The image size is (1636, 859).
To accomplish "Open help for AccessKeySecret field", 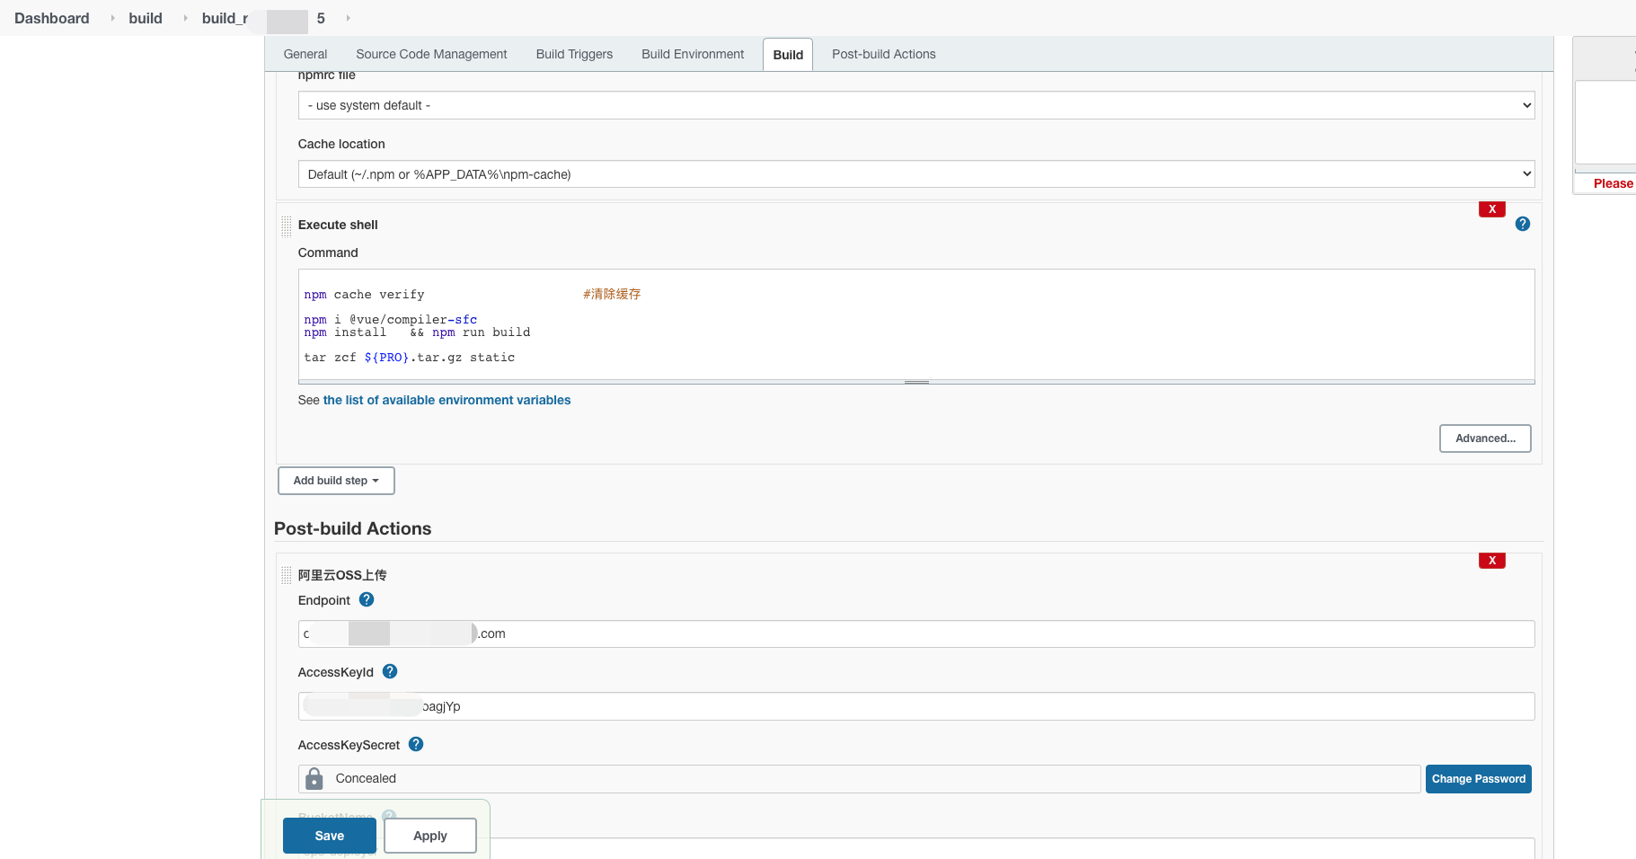I will 415,744.
